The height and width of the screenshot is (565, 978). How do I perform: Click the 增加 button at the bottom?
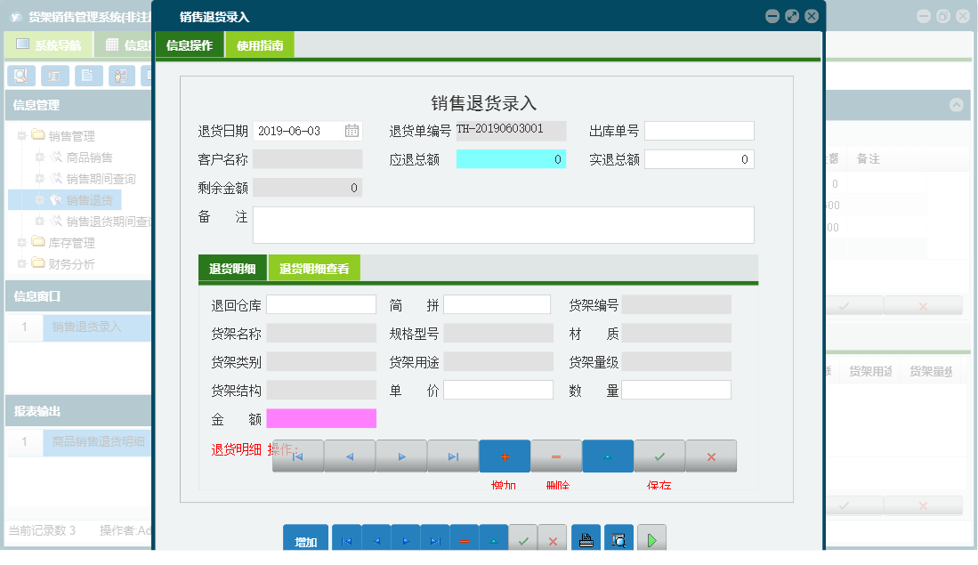[x=305, y=537]
